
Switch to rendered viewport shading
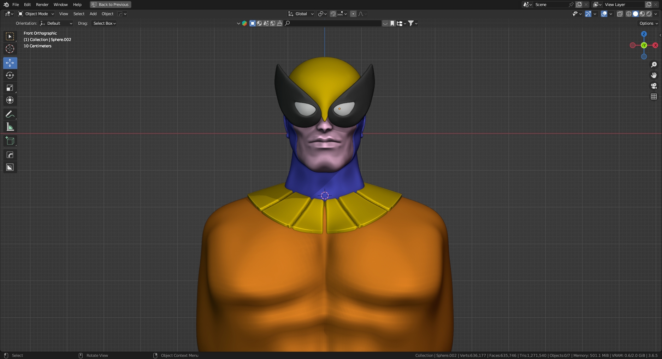coord(649,14)
